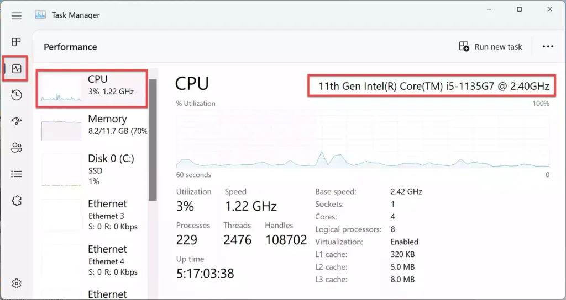
Task: Click the Processes count 229
Action: (x=187, y=240)
